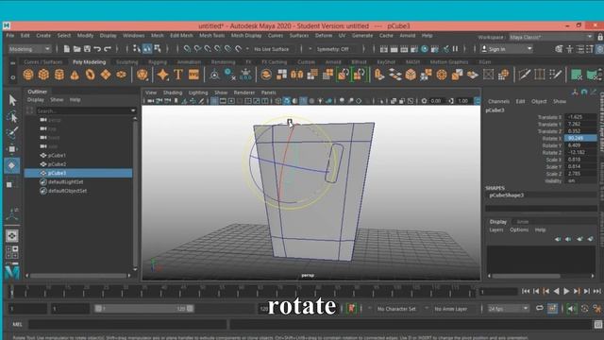Click the New Scene icon
Screen dimensions: 604x340
(x=67, y=49)
